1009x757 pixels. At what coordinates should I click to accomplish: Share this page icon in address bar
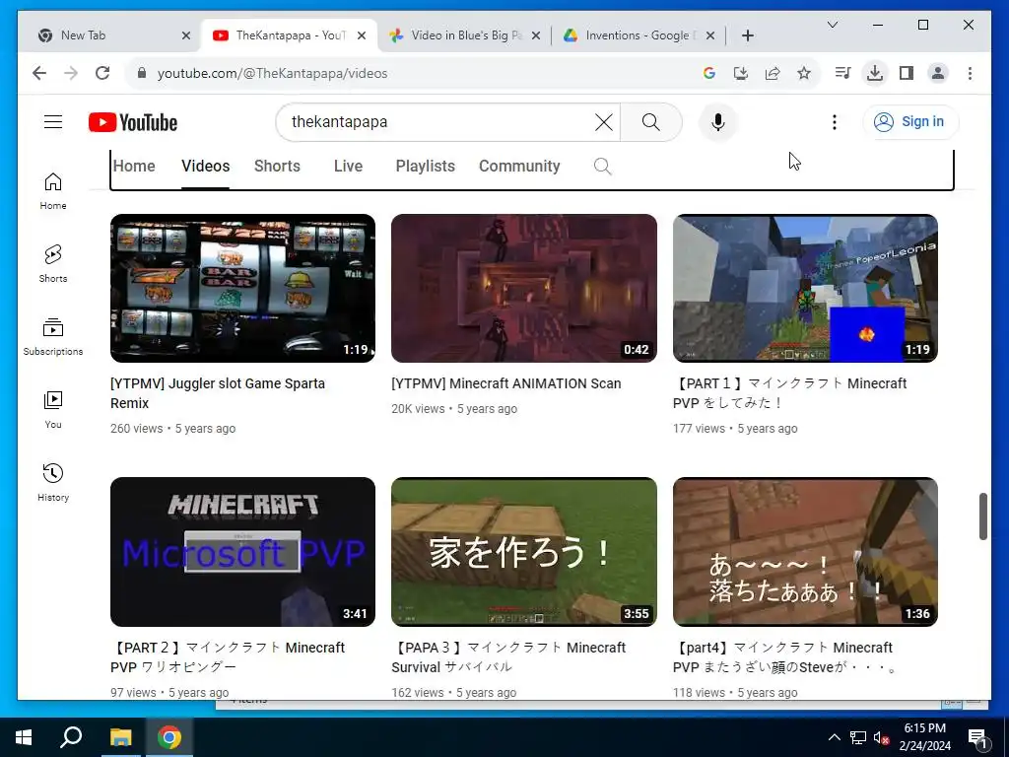[x=773, y=73]
